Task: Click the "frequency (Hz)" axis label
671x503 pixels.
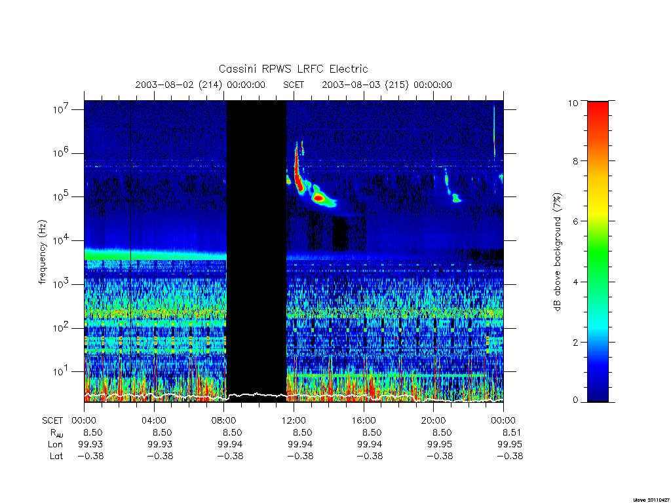Action: coord(42,252)
